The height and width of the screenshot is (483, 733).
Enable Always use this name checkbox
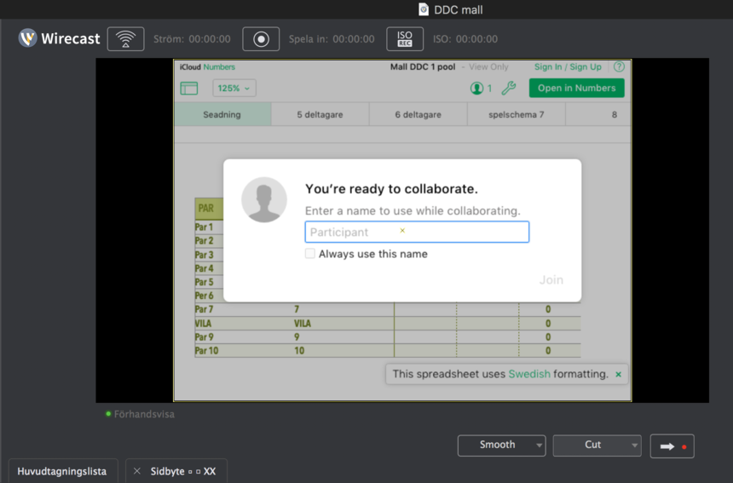tap(310, 254)
